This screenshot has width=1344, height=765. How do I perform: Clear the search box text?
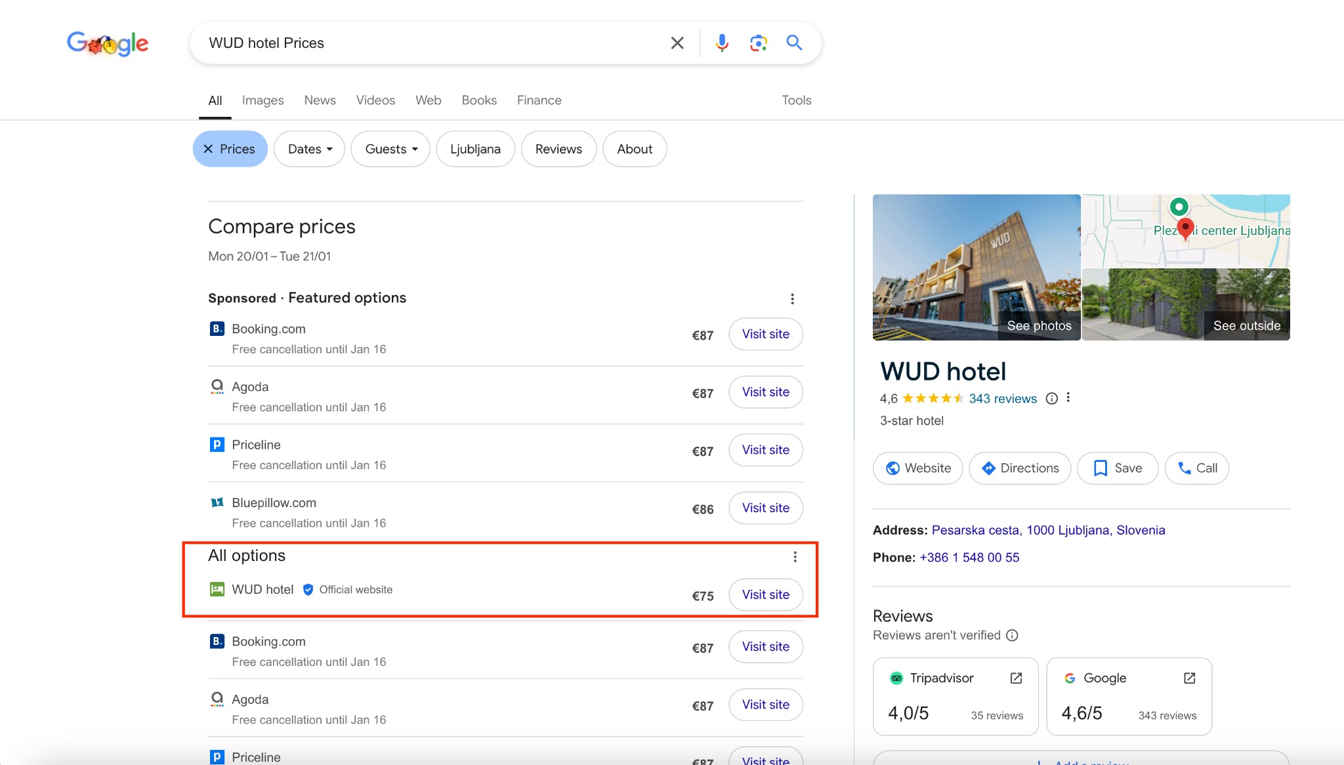(677, 43)
